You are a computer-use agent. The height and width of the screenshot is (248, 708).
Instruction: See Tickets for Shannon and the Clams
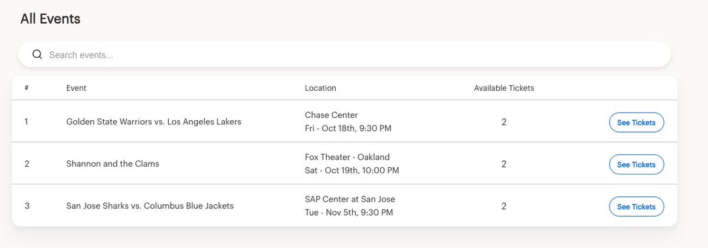pyautogui.click(x=637, y=165)
